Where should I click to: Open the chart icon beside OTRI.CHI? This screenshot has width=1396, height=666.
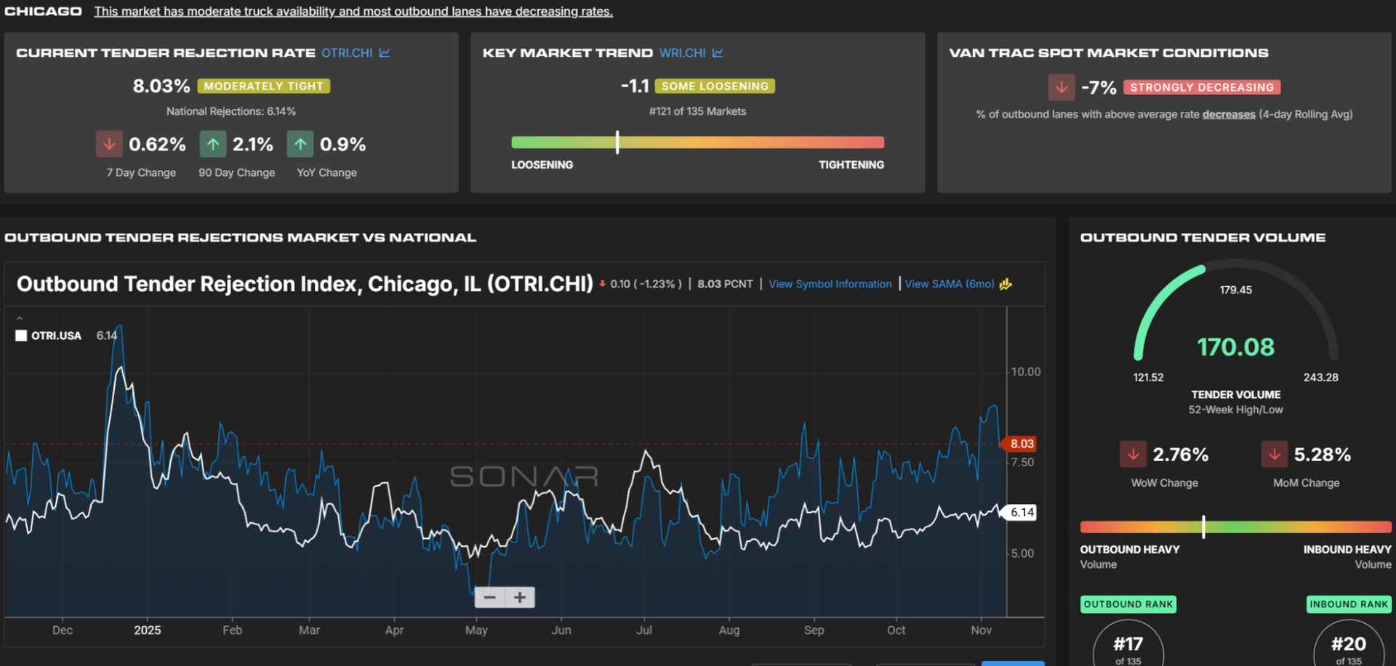click(x=385, y=53)
